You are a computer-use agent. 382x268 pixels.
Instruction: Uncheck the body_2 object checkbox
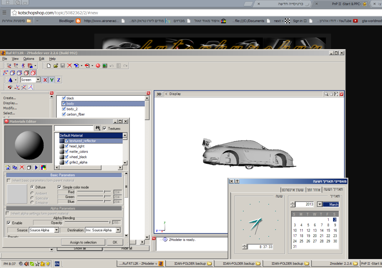tap(64, 109)
